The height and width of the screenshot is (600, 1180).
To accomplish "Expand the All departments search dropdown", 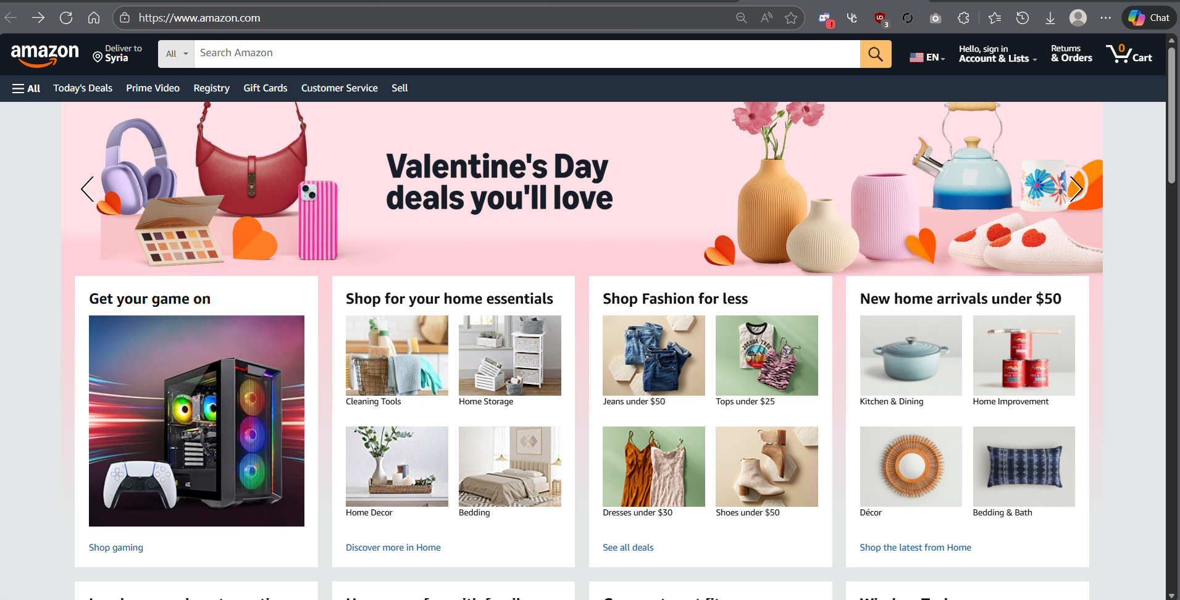I will click(176, 54).
